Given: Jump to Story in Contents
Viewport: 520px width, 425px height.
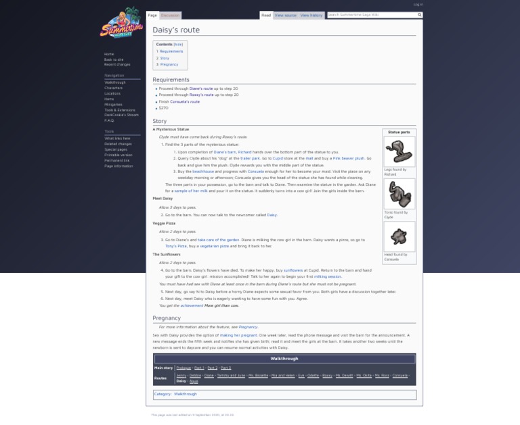Looking at the screenshot, I should click(165, 58).
